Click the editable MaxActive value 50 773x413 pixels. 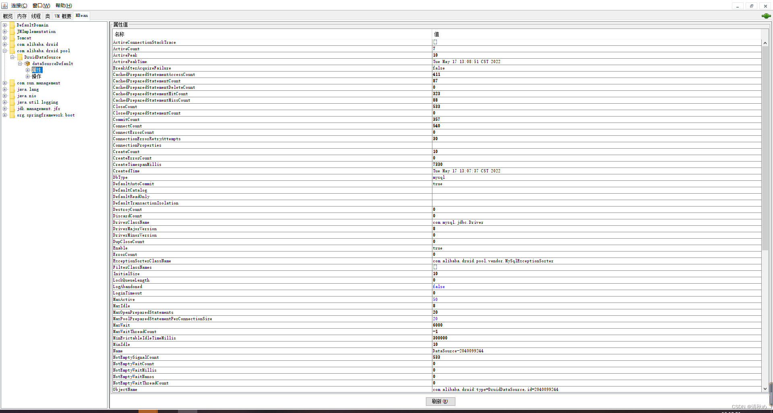[x=435, y=299]
